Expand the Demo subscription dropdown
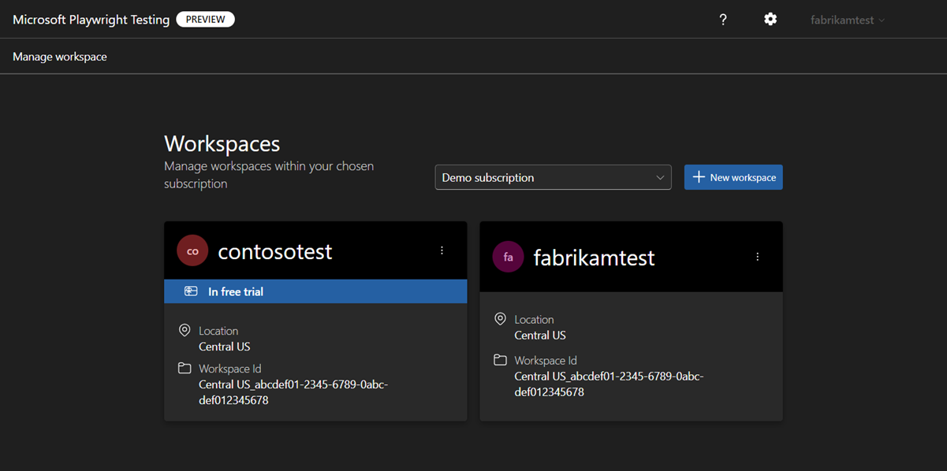Screen dimensions: 947x471 [x=553, y=177]
